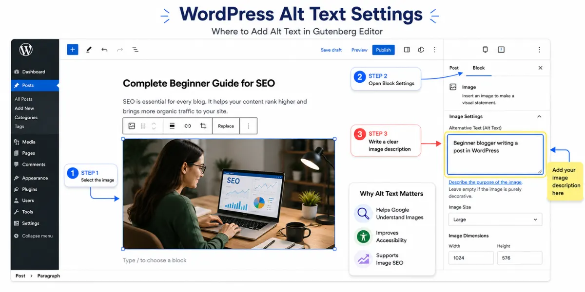Screen dimensions: 585x292
Task: Click the Type / to choose a block placeholder
Action: pyautogui.click(x=155, y=260)
